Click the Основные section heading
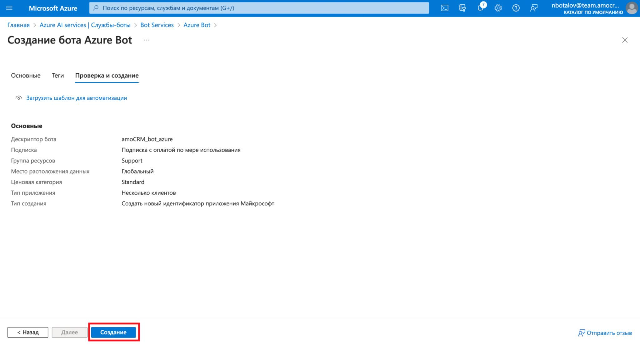Image resolution: width=640 pixels, height=346 pixels. pyautogui.click(x=27, y=126)
